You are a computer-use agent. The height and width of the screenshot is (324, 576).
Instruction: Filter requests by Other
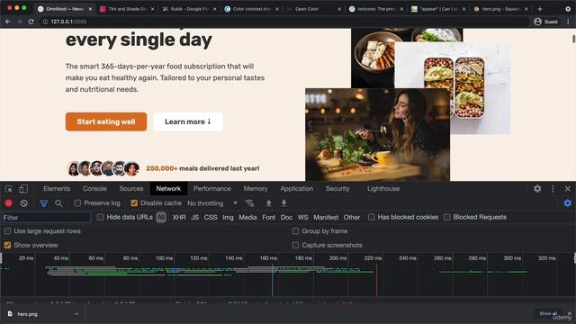click(x=352, y=217)
